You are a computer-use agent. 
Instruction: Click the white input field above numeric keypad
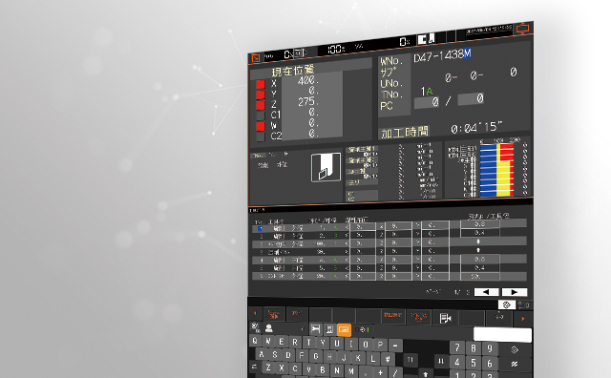(502, 335)
